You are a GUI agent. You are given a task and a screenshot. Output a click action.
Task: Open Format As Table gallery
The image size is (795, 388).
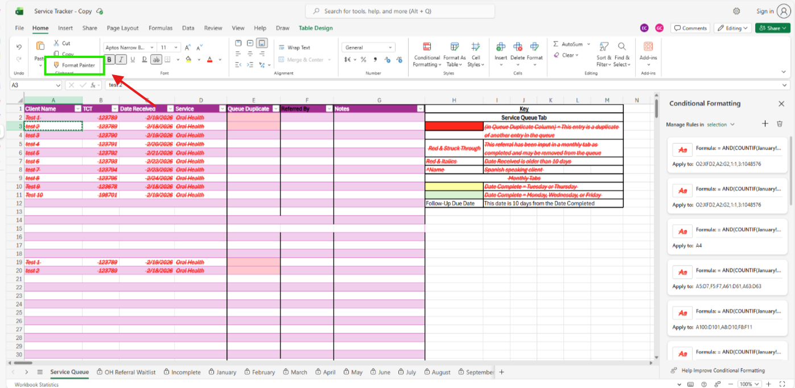[455, 54]
